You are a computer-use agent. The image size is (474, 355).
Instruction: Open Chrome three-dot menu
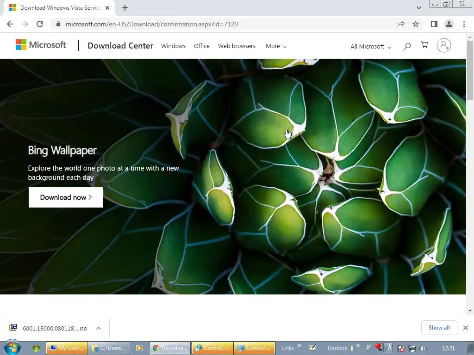tap(464, 24)
